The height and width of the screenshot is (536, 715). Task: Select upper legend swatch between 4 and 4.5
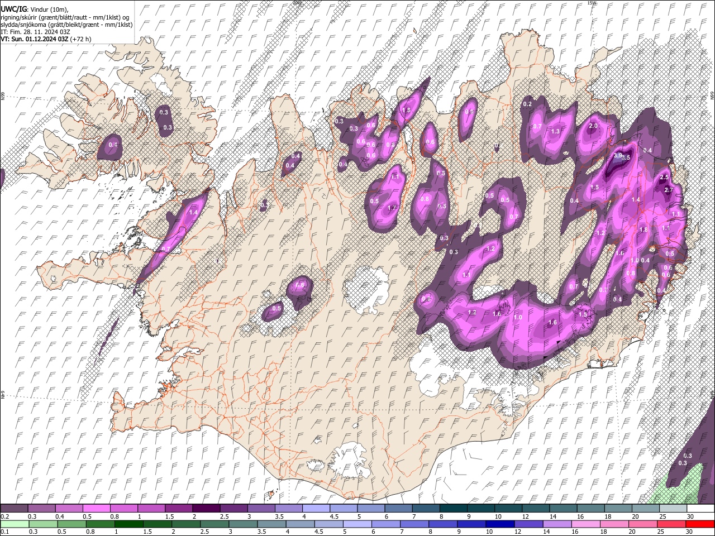pyautogui.click(x=316, y=508)
